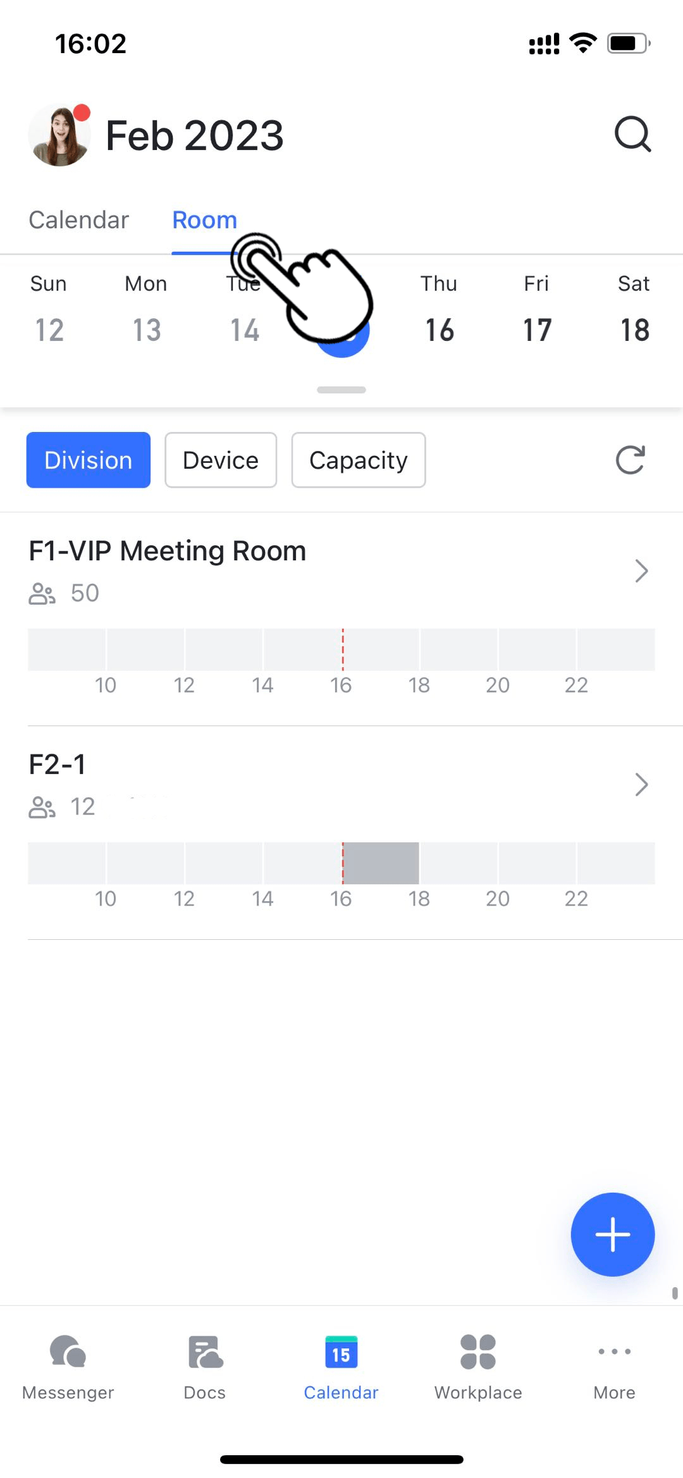The height and width of the screenshot is (1478, 683).
Task: Expand F2-1 room details chevron
Action: coord(641,784)
